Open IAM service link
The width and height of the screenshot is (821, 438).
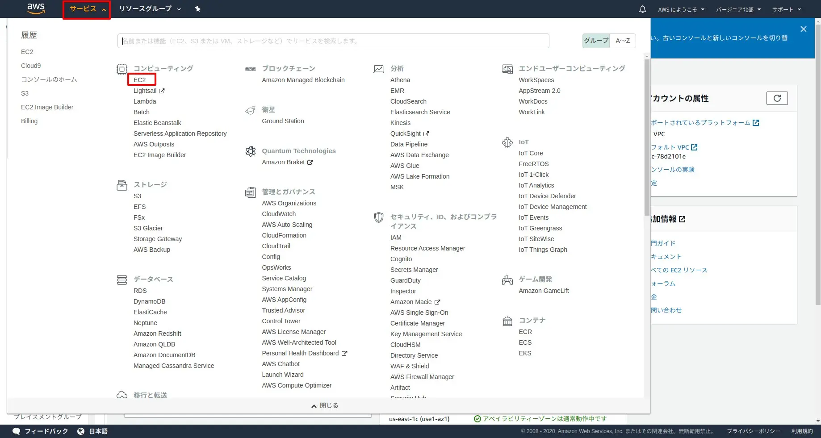396,238
